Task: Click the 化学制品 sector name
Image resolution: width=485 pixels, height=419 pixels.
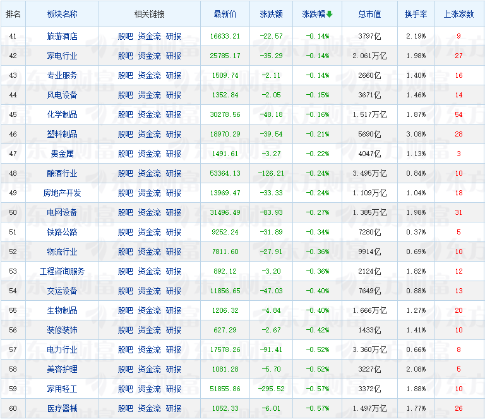Action: click(63, 114)
